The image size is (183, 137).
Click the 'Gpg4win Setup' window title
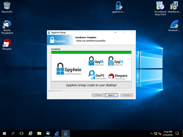pos(58,32)
